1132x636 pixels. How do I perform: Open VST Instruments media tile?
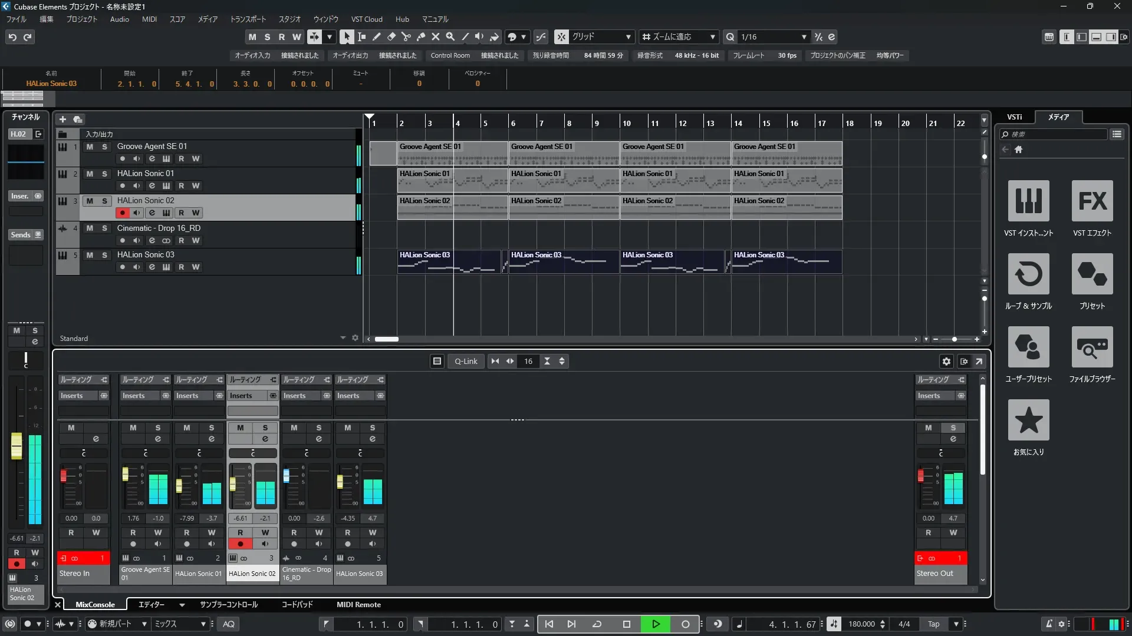coord(1028,201)
